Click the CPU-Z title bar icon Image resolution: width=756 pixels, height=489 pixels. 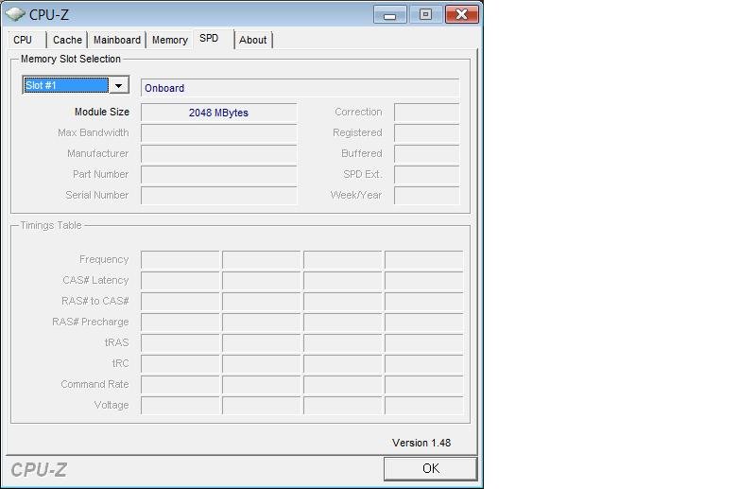14,14
